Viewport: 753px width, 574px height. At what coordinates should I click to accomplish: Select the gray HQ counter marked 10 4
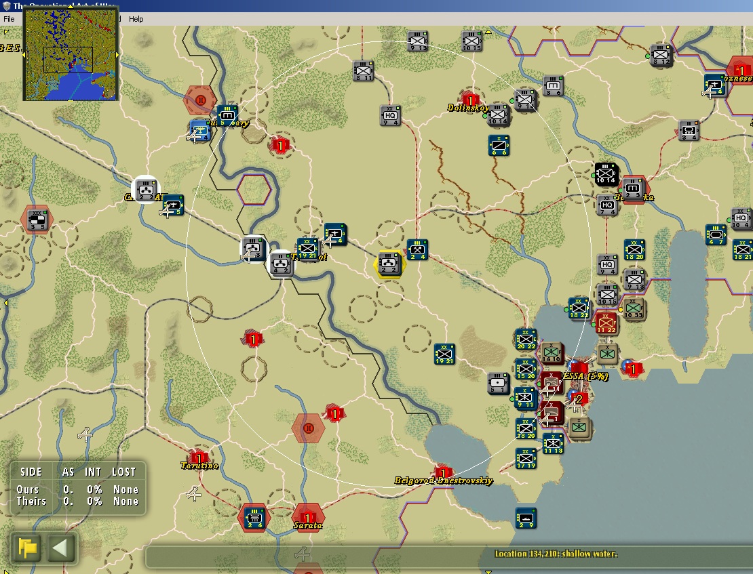741,218
